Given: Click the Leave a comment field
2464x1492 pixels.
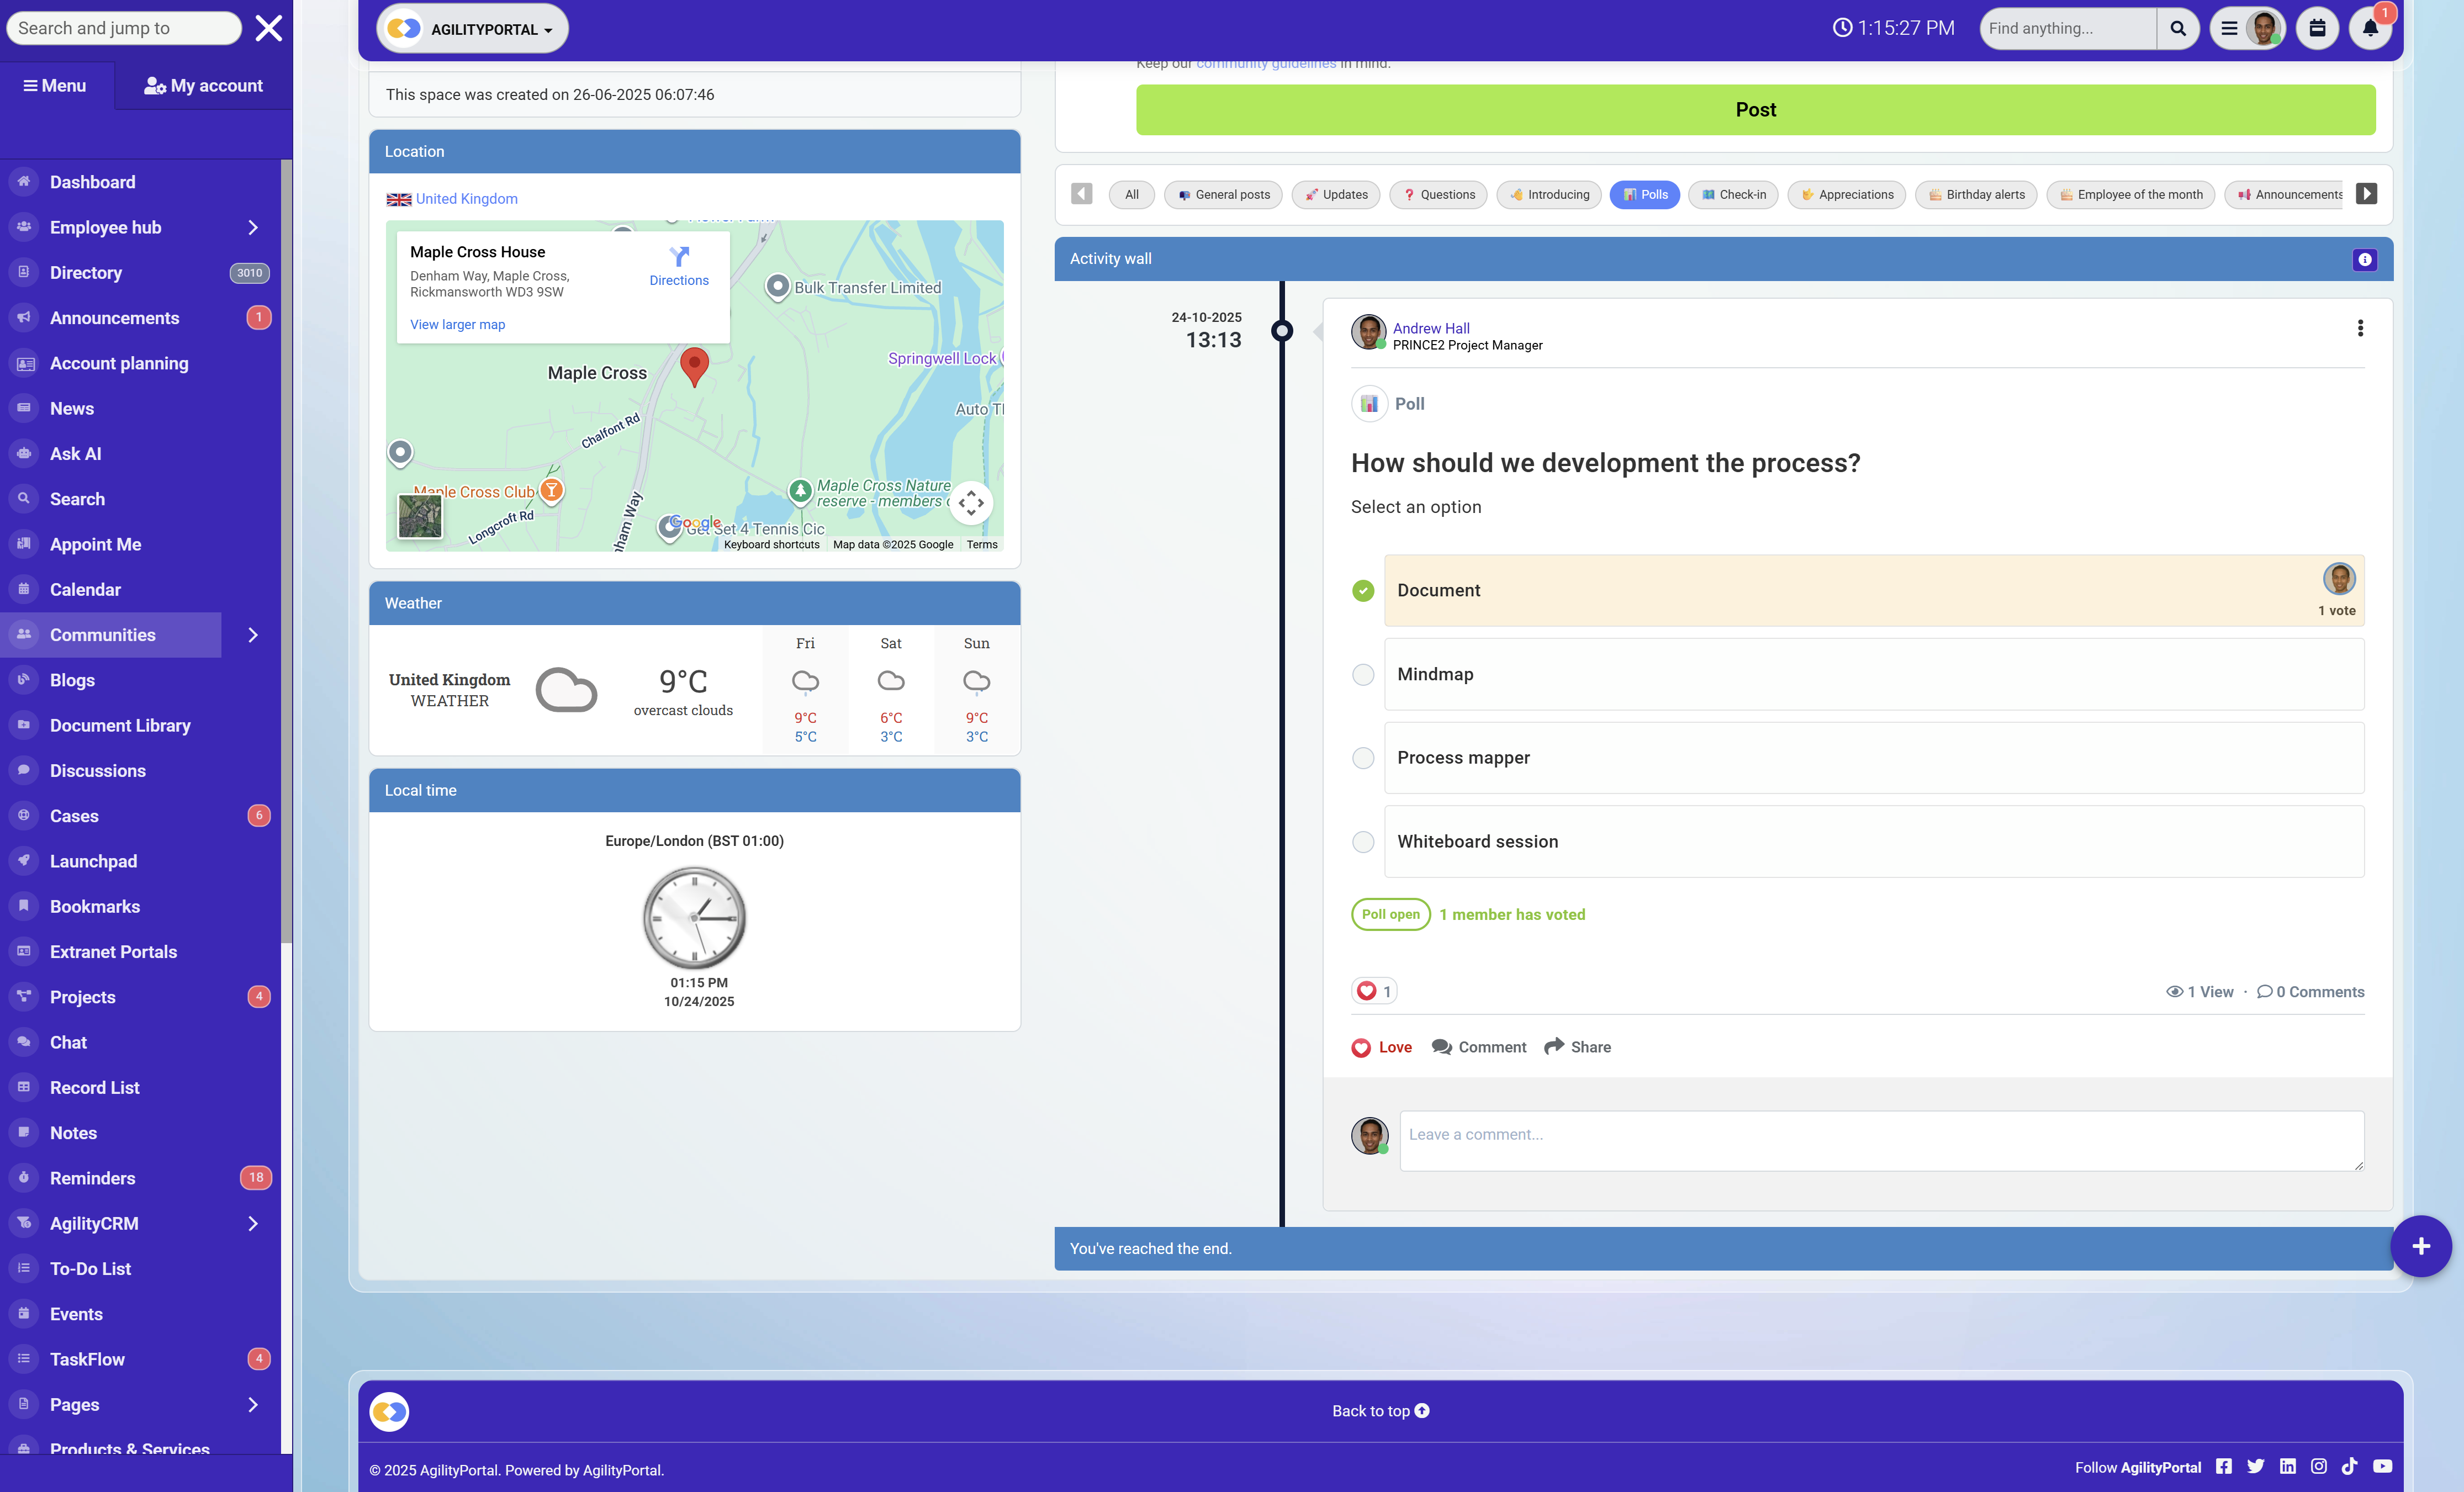Looking at the screenshot, I should point(1881,1140).
